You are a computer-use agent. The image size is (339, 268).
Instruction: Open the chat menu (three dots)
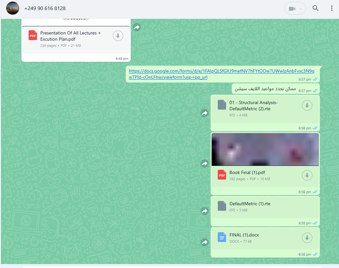332,8
